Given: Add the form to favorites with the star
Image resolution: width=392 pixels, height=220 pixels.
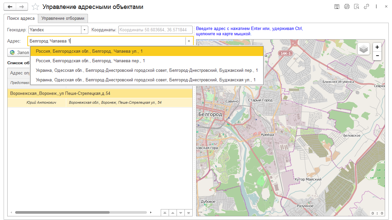Looking at the screenshot, I should pyautogui.click(x=36, y=7).
